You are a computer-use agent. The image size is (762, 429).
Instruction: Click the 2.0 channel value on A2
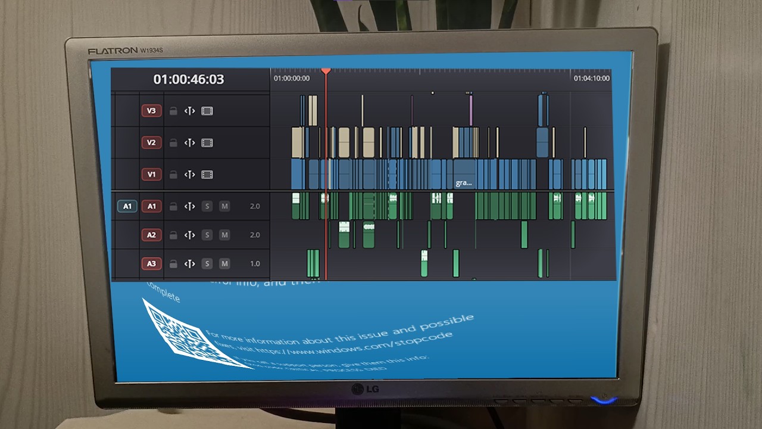tap(255, 235)
